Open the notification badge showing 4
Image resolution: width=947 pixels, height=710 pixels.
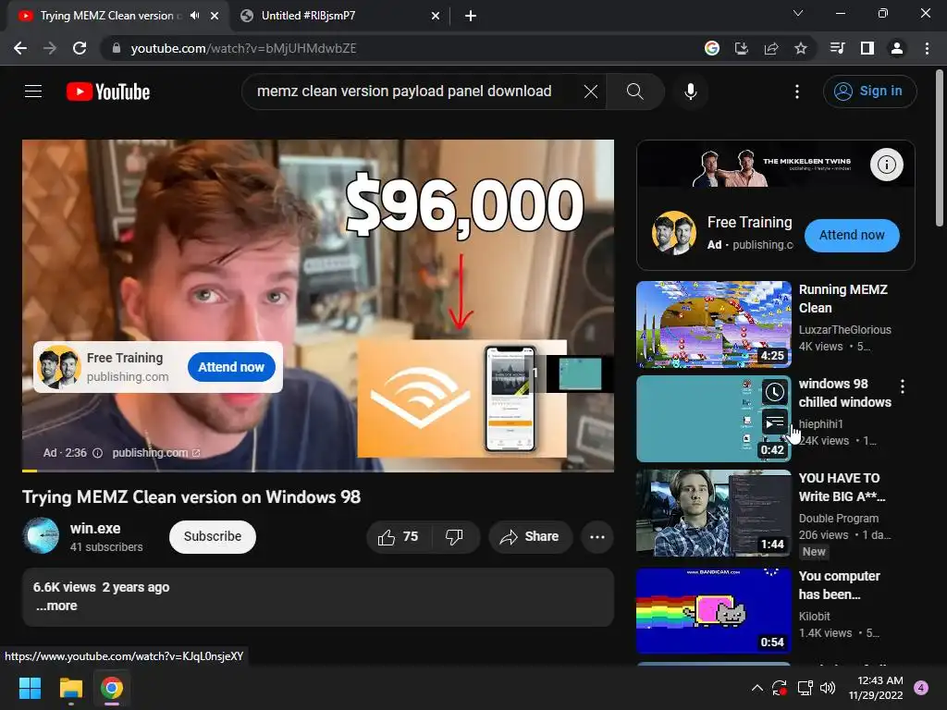pyautogui.click(x=920, y=688)
